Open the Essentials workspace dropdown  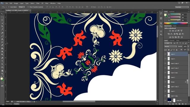182,7
